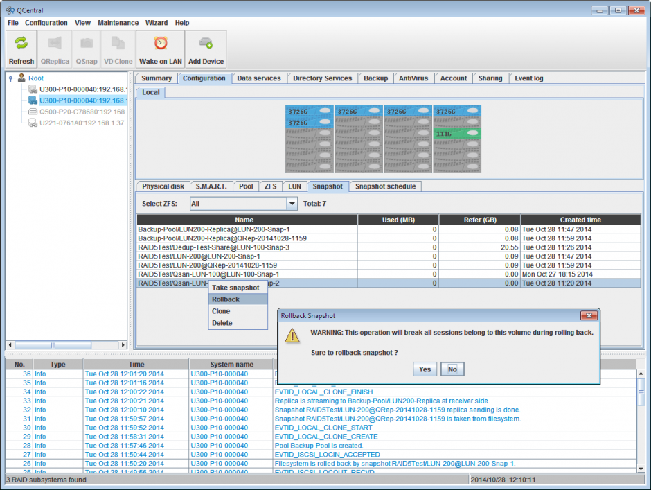
Task: Open the Pool tab
Action: click(246, 186)
